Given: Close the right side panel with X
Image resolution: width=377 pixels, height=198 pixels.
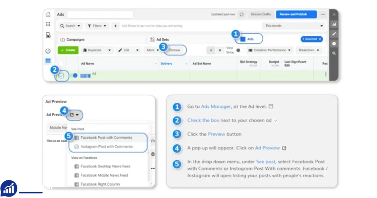Looking at the screenshot, I should 334,14.
